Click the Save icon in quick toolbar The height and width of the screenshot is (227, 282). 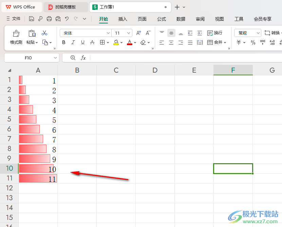32,19
